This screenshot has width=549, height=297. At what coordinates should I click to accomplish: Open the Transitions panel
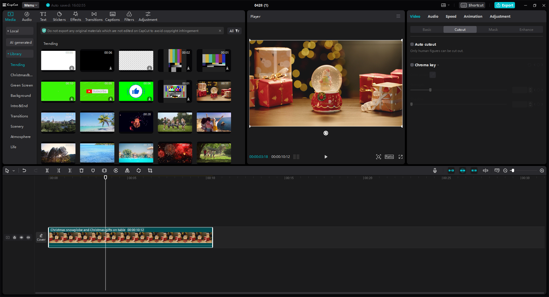click(94, 16)
